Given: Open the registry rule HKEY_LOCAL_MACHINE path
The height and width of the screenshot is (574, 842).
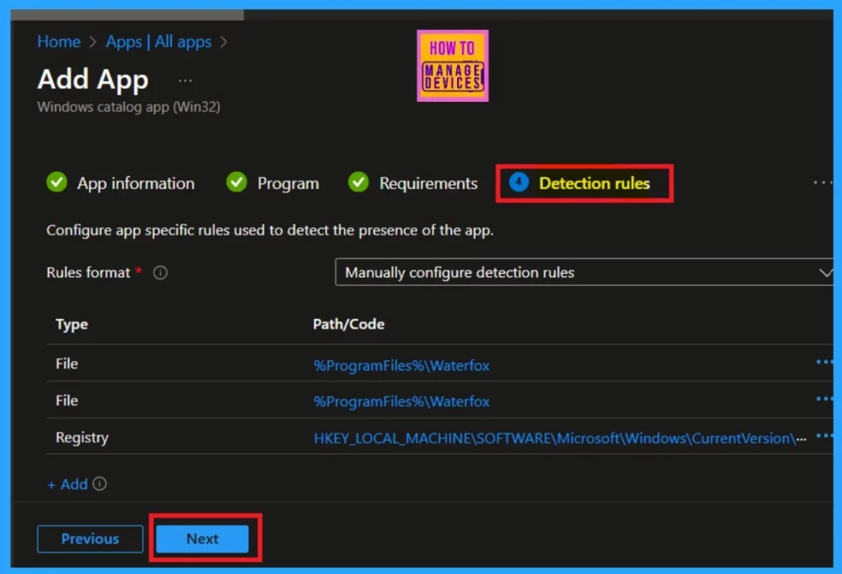Looking at the screenshot, I should pos(559,438).
